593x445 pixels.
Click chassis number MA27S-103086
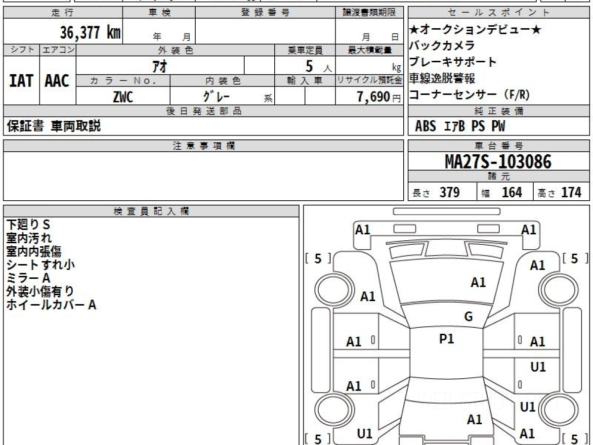click(498, 161)
